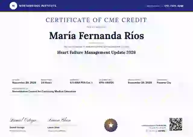
Task: Click the AMA PRA credits value
Action: (81, 83)
